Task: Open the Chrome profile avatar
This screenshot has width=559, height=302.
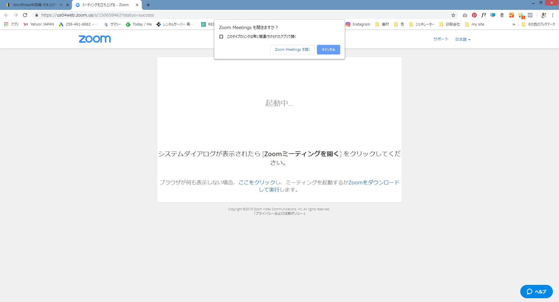Action: pyautogui.click(x=543, y=15)
